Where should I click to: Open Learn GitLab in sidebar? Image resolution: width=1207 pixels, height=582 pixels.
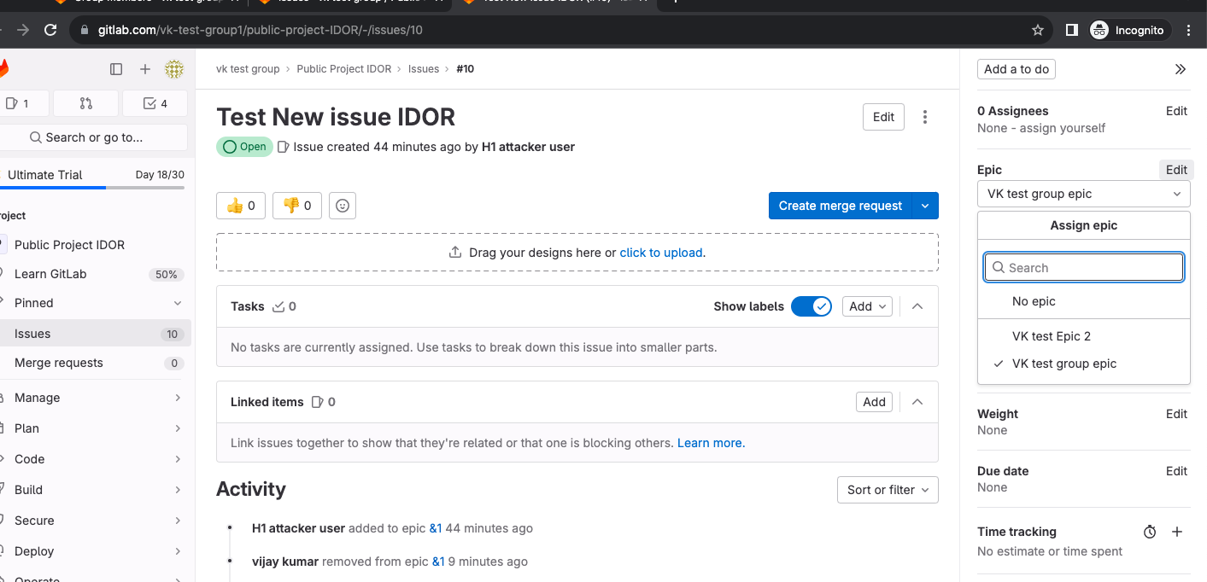coord(94,274)
